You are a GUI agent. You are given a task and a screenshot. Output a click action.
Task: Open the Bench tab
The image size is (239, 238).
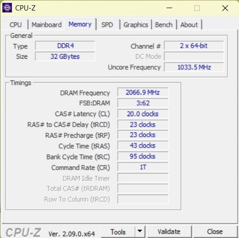tap(164, 25)
